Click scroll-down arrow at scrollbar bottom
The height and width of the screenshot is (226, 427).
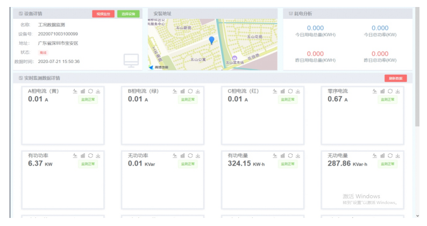(x=417, y=216)
